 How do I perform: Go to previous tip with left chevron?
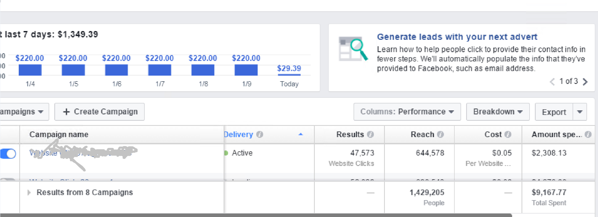(552, 82)
